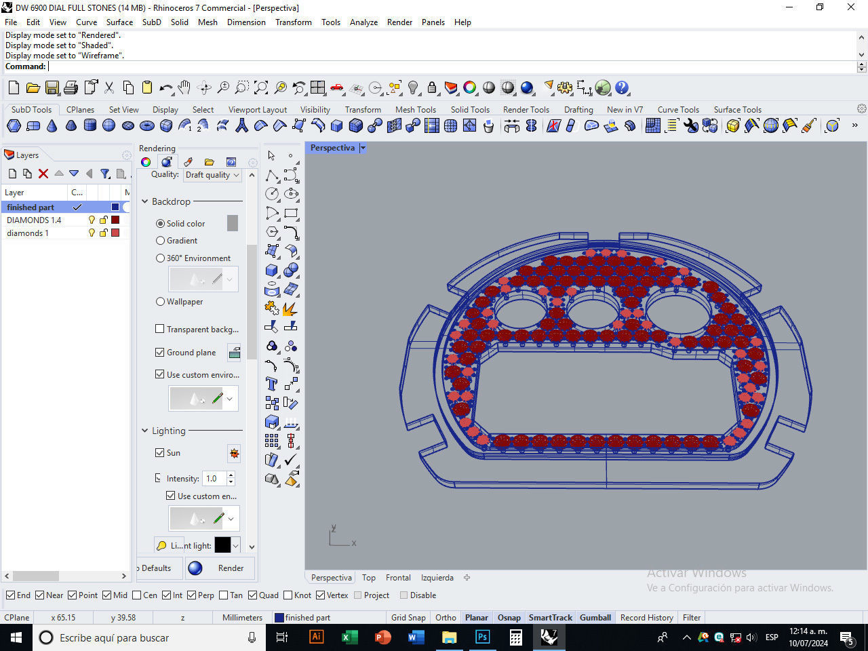Image resolution: width=868 pixels, height=651 pixels.
Task: Click the Cut scissors icon
Action: coord(109,87)
